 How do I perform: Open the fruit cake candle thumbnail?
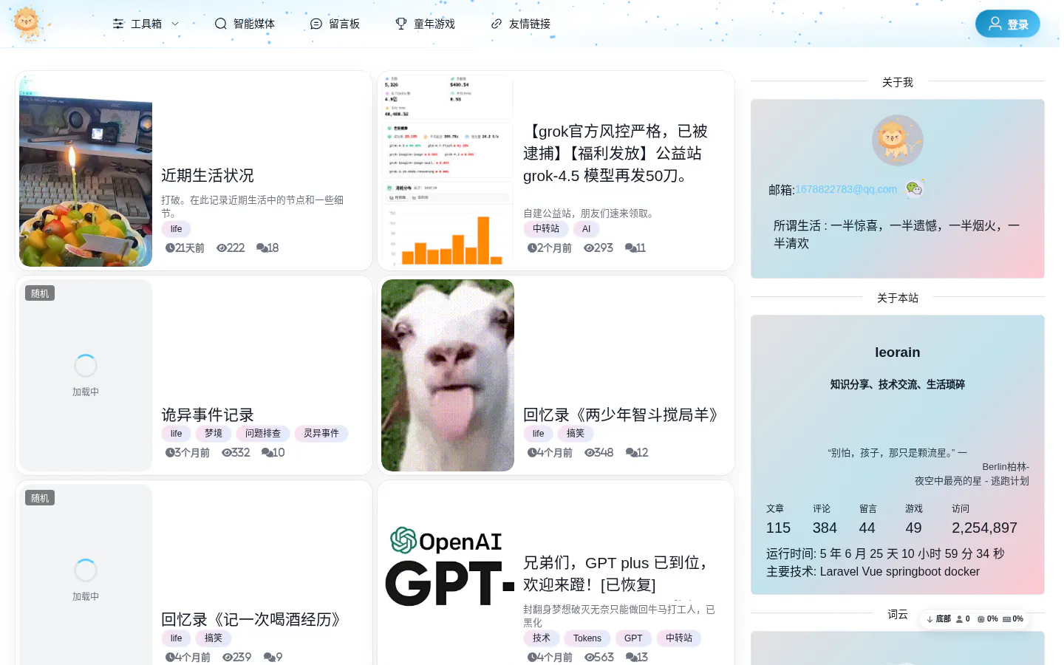pos(86,171)
